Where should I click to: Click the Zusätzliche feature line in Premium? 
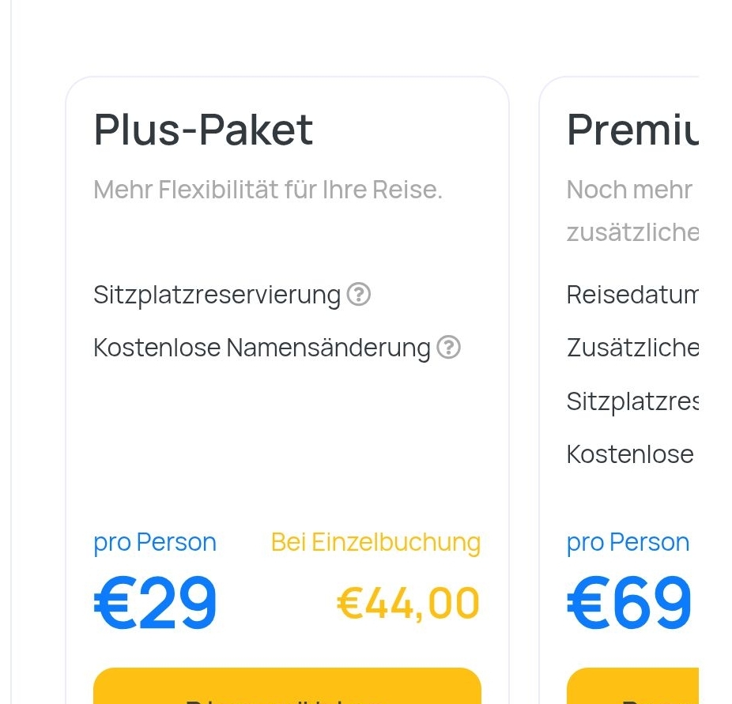[x=632, y=347]
